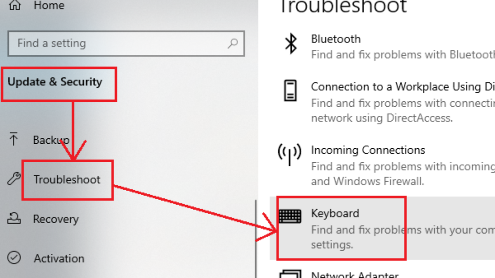495x278 pixels.
Task: Select the Incoming Connections troubleshooter title
Action: coord(368,150)
